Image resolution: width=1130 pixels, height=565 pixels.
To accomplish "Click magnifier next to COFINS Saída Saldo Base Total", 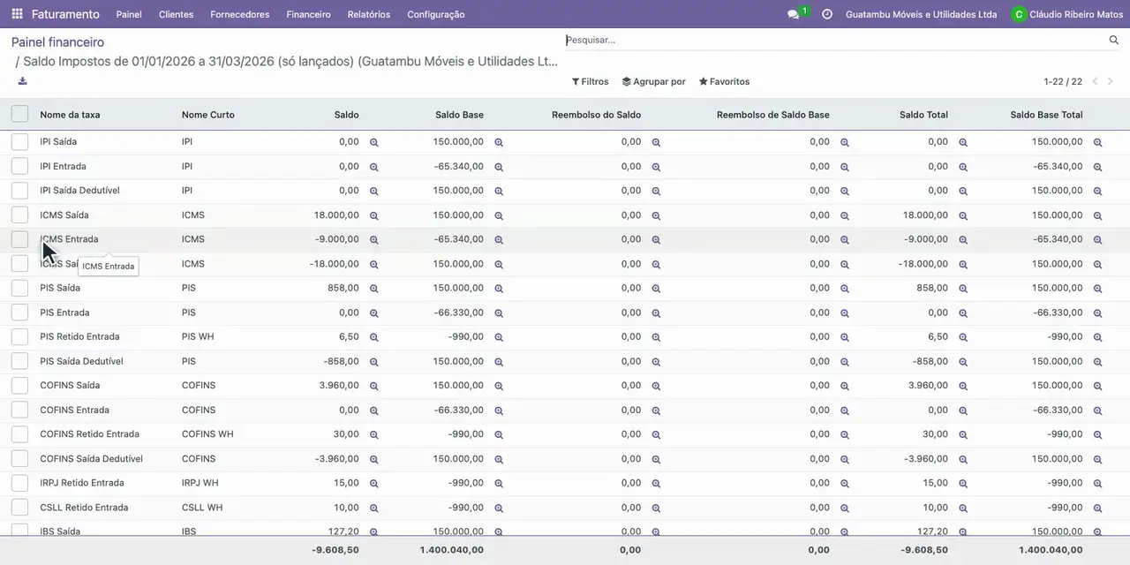I will 1098,386.
